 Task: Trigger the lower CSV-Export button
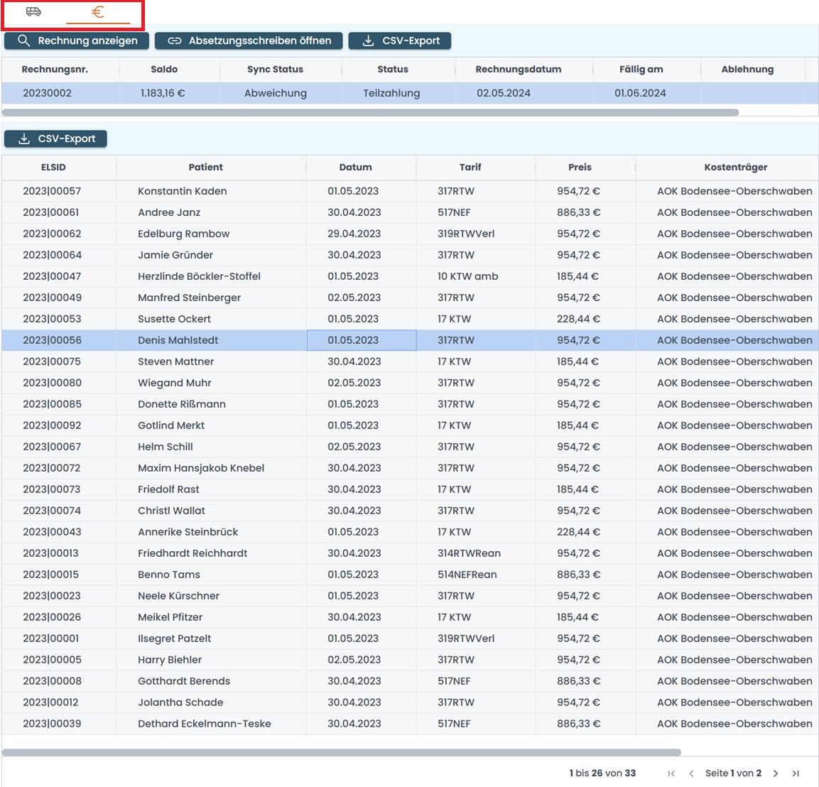pyautogui.click(x=55, y=139)
